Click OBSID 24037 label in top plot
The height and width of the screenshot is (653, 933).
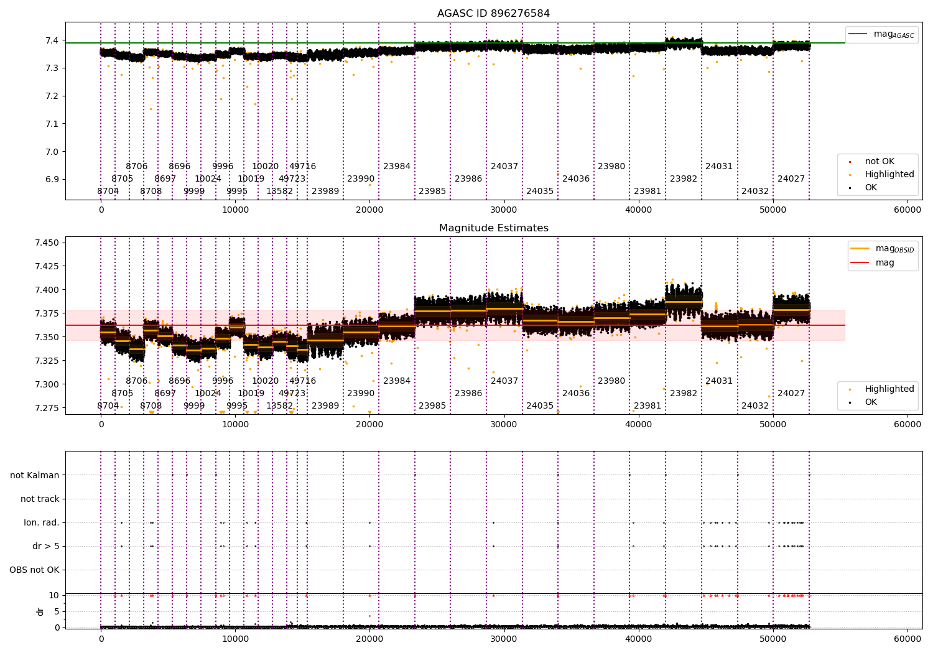coord(504,167)
